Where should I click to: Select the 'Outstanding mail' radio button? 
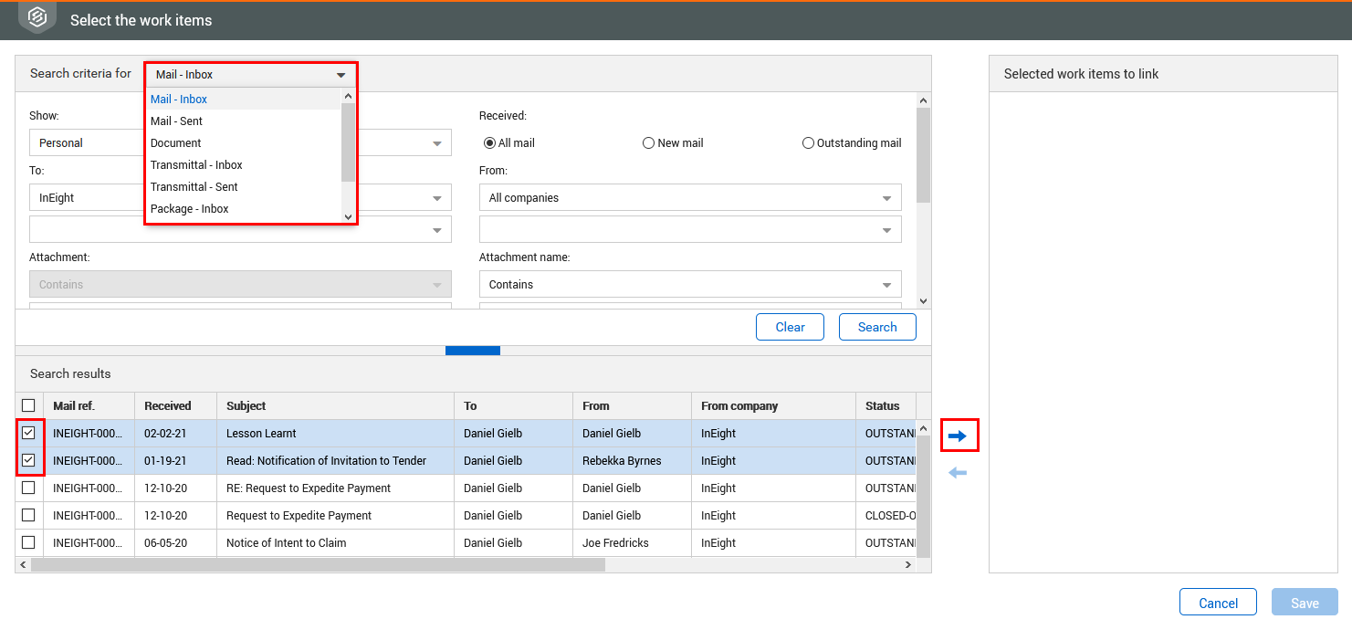pyautogui.click(x=808, y=142)
